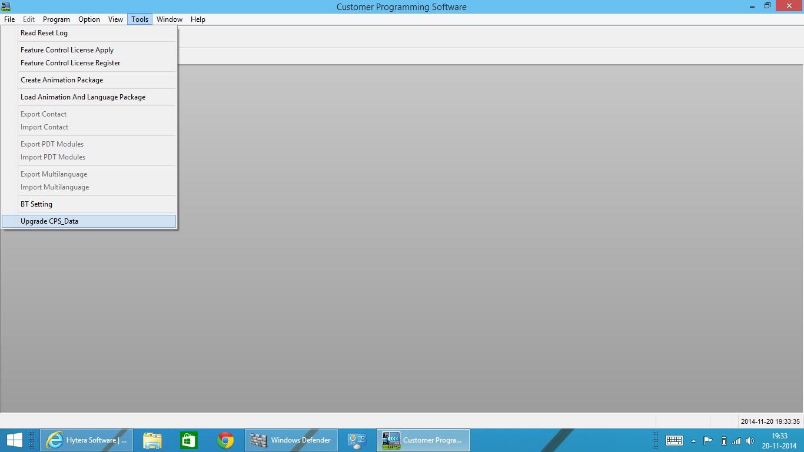This screenshot has height=452, width=804.
Task: Close the open Tools menu
Action: coord(140,19)
